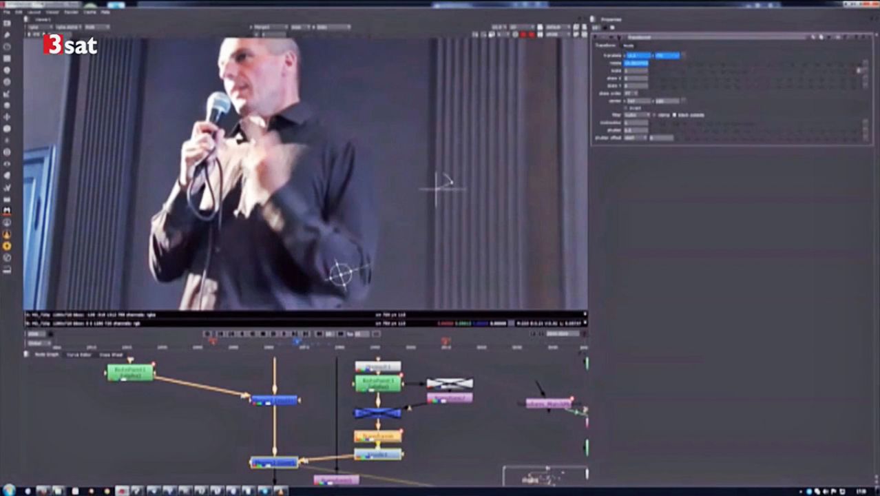Click the taskbar clock
The image size is (880, 496).
click(x=861, y=491)
